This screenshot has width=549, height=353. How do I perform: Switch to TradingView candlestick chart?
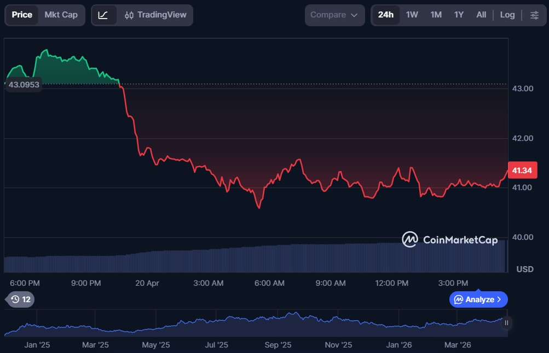155,15
